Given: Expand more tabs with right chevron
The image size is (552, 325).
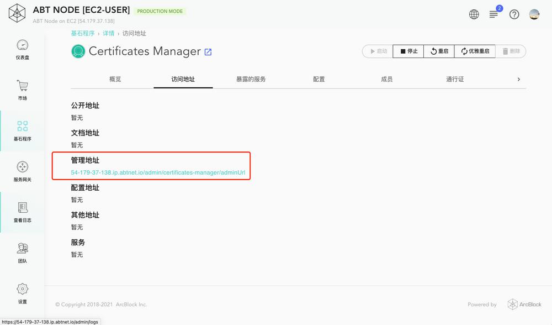Looking at the screenshot, I should [518, 79].
